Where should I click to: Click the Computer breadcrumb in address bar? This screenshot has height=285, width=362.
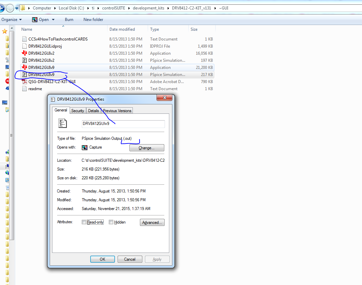coord(42,8)
